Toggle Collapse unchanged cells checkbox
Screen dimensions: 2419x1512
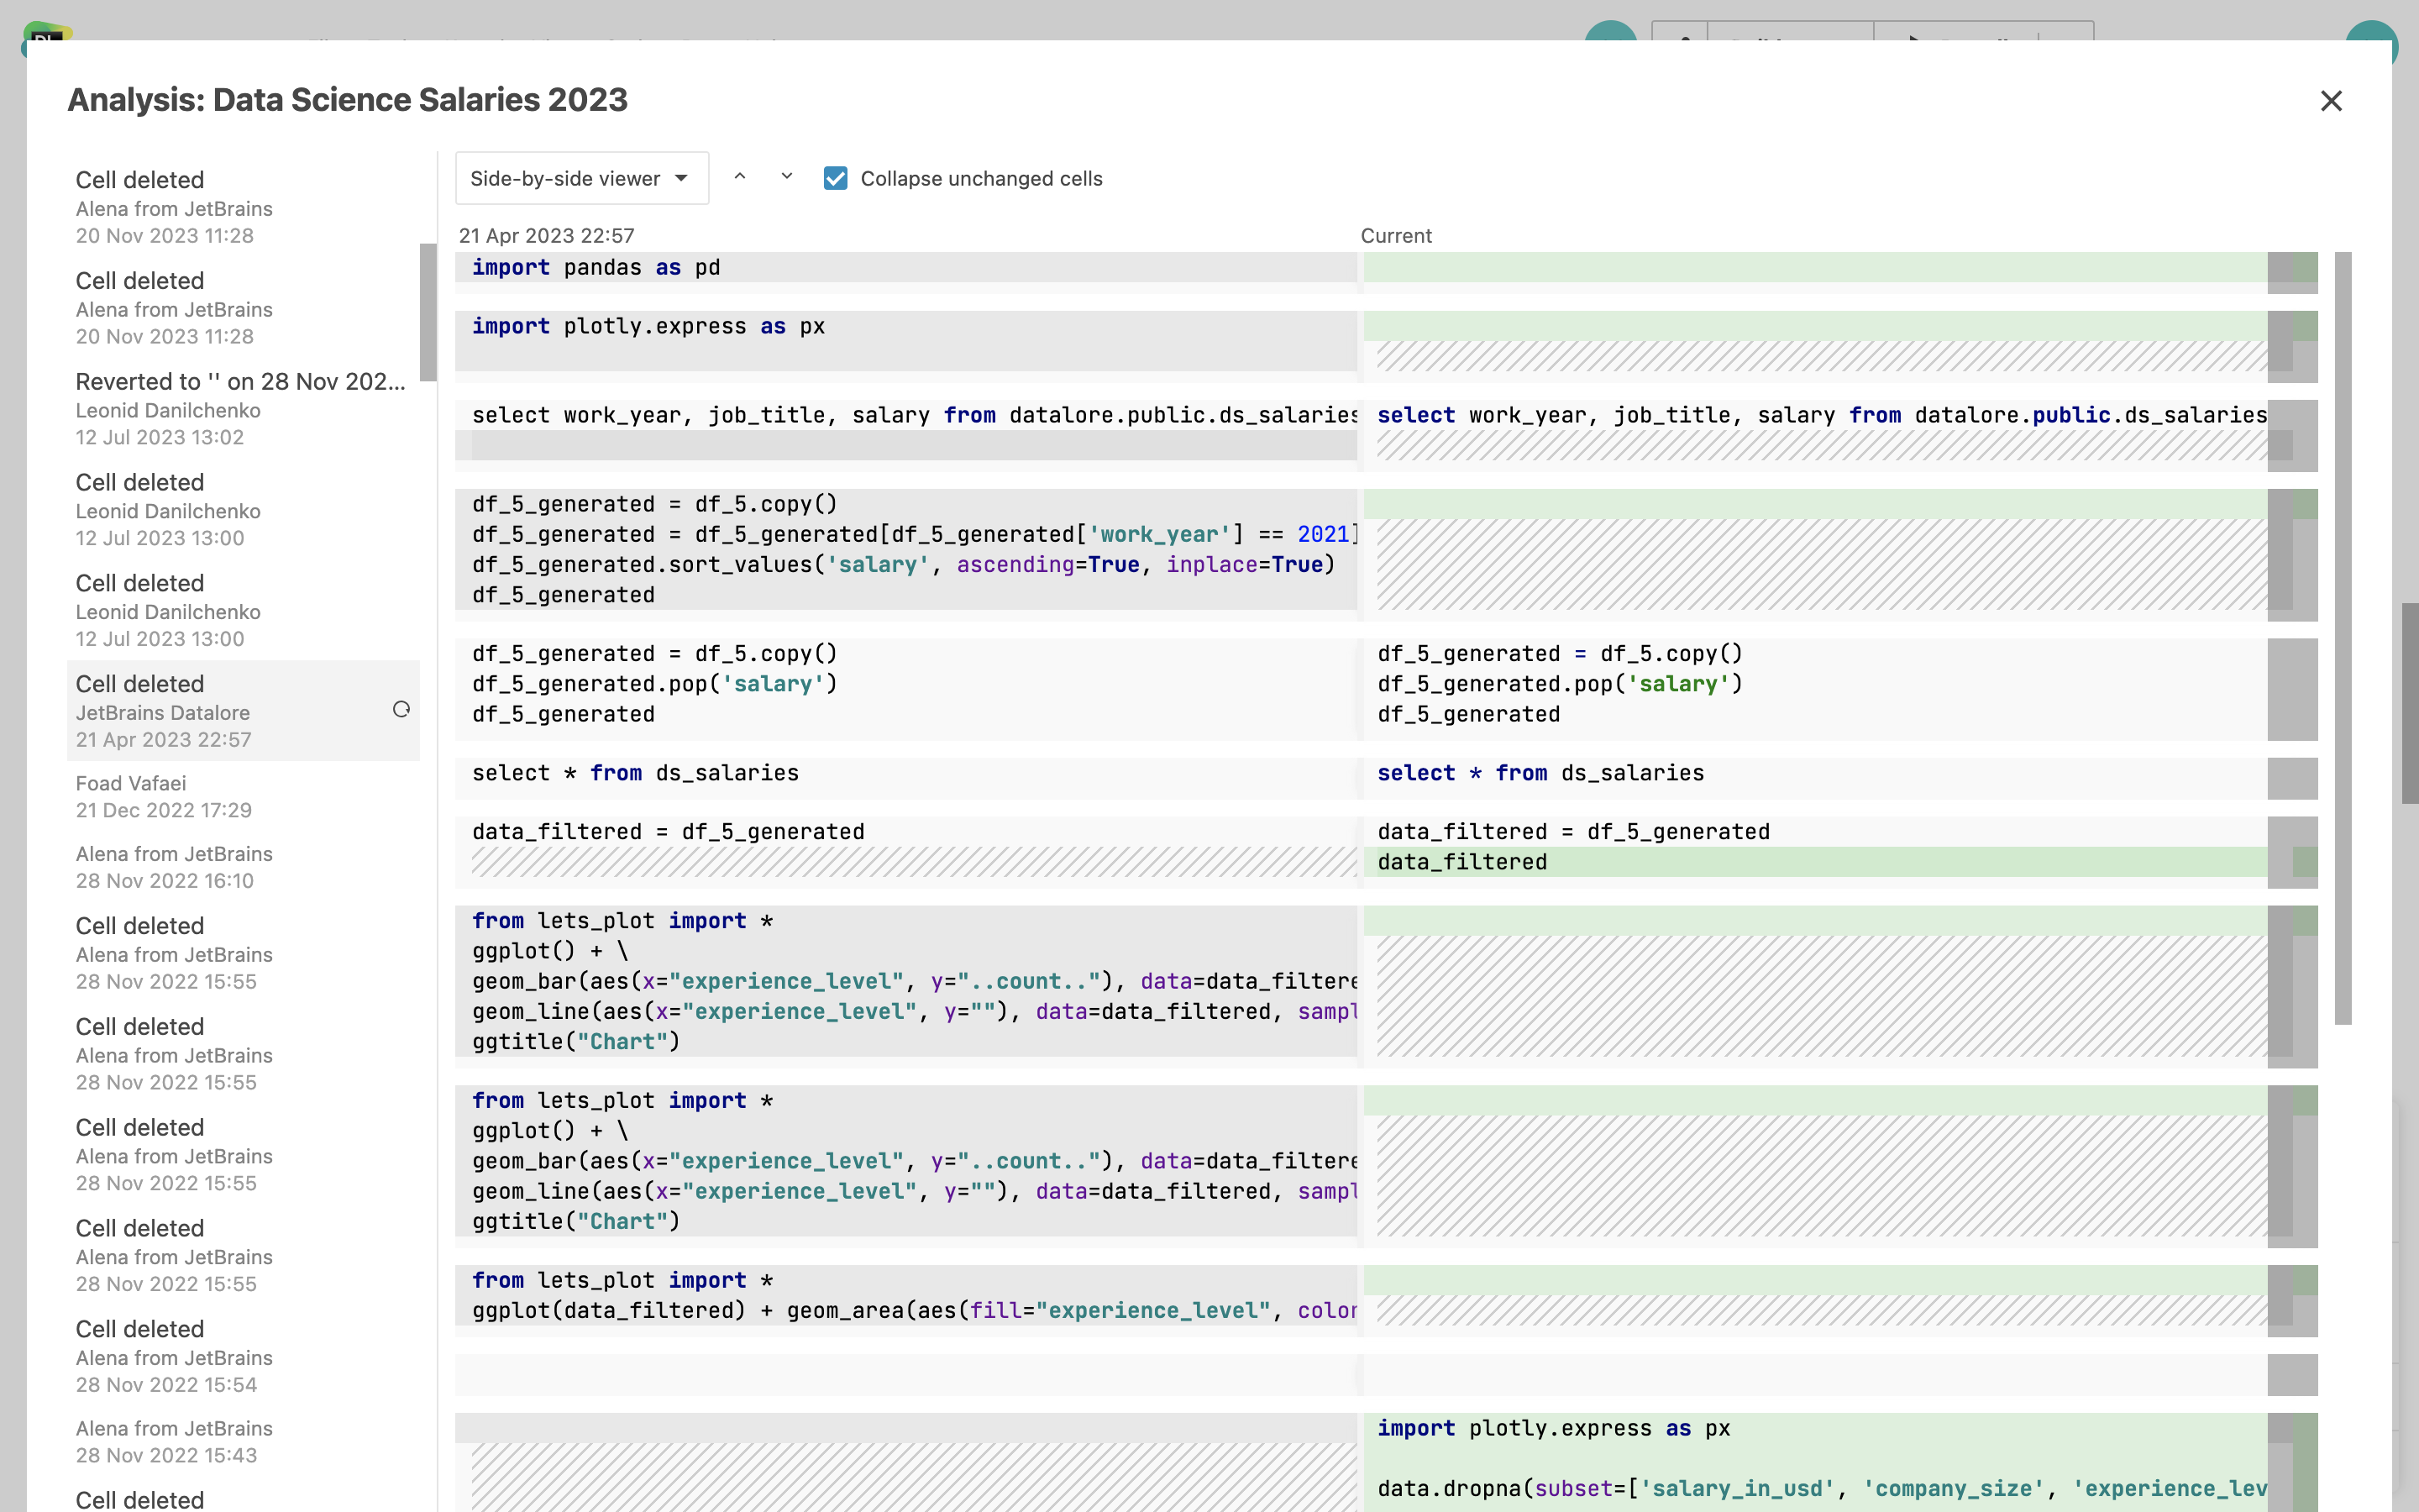(836, 178)
